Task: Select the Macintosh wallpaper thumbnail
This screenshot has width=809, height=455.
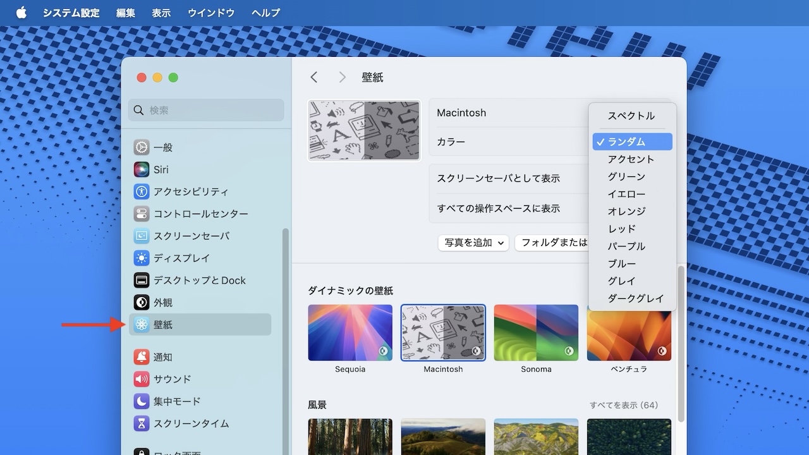Action: (443, 332)
